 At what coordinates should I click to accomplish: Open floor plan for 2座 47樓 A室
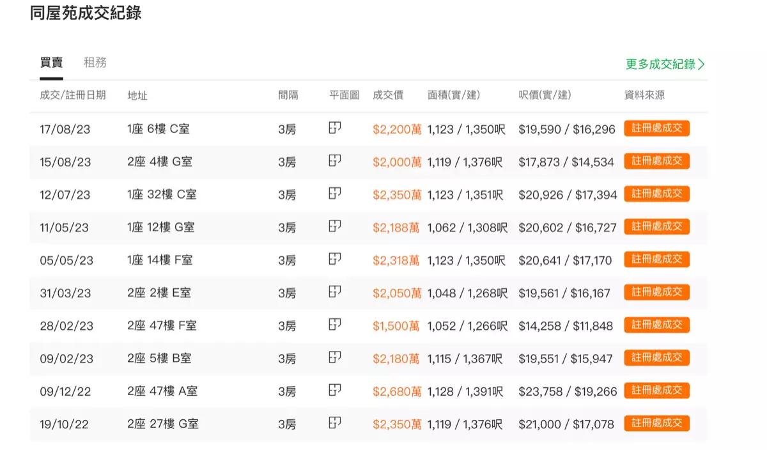[335, 390]
